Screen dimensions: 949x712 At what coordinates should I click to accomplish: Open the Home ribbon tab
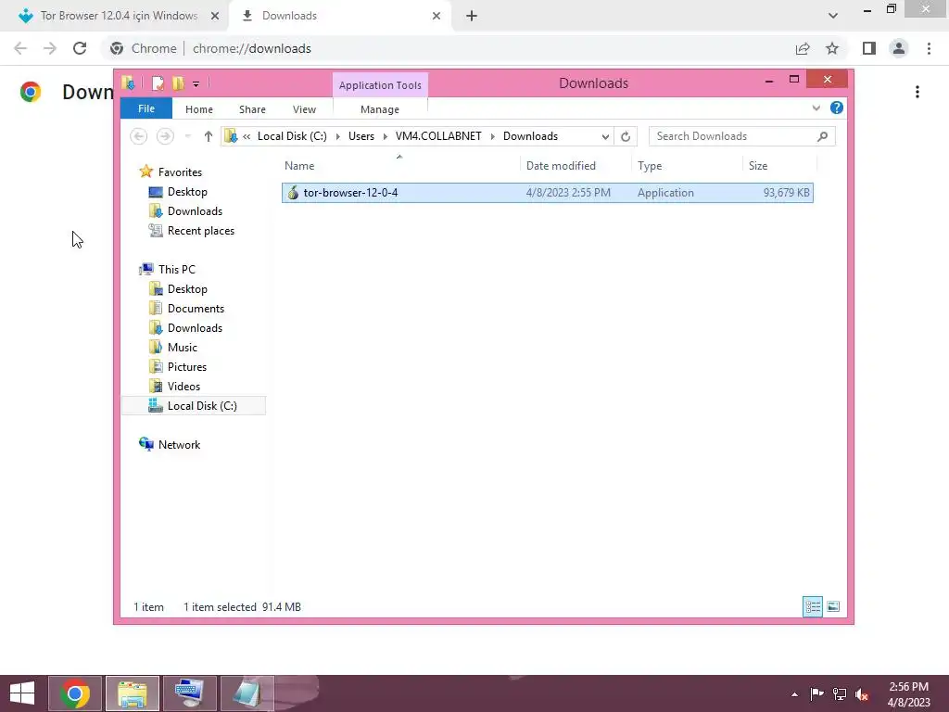[x=198, y=109]
